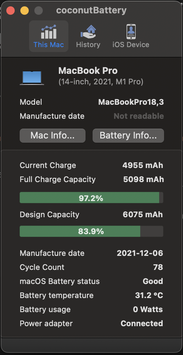The width and height of the screenshot is (183, 355).
Task: Click the 2021-12-06 manufacture date value
Action: (x=140, y=253)
